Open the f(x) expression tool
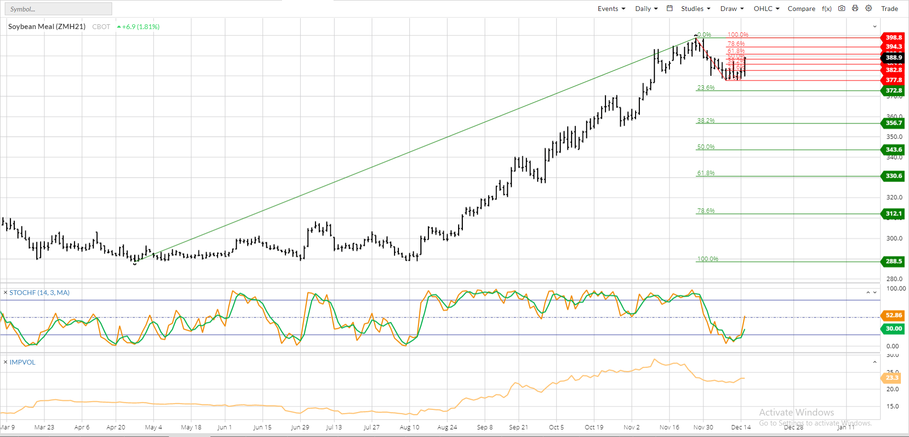The width and height of the screenshot is (909, 437). (x=827, y=9)
